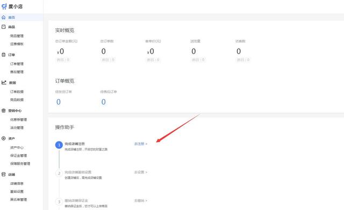Click the 待发货订单 count 0

click(x=59, y=102)
